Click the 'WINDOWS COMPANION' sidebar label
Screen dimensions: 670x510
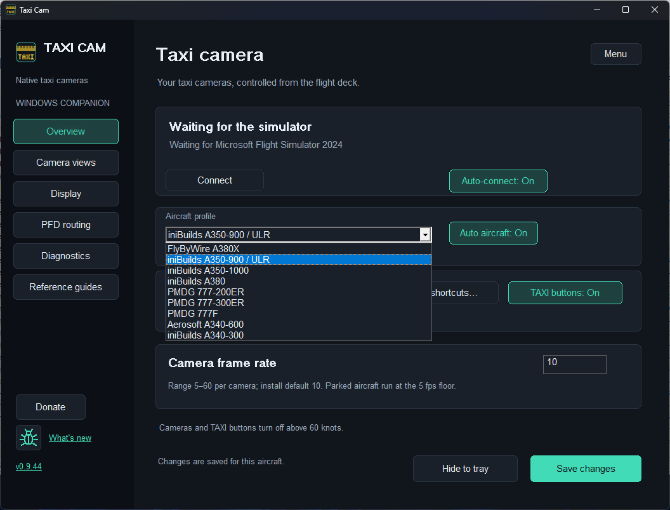(63, 103)
